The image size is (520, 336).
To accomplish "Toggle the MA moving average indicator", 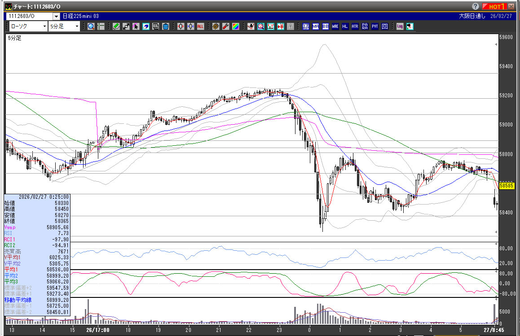I will click(316, 26).
